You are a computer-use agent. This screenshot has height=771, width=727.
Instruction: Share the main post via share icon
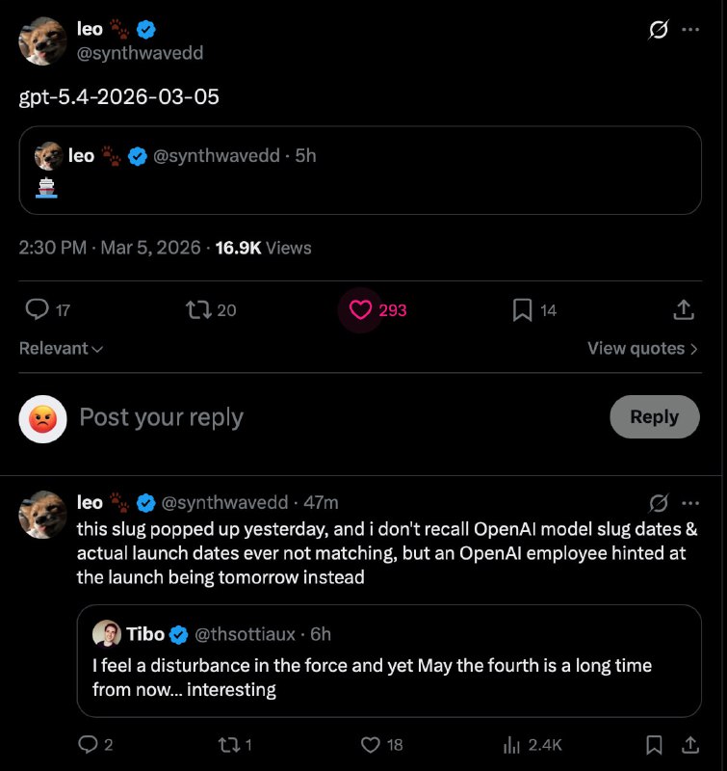[683, 309]
